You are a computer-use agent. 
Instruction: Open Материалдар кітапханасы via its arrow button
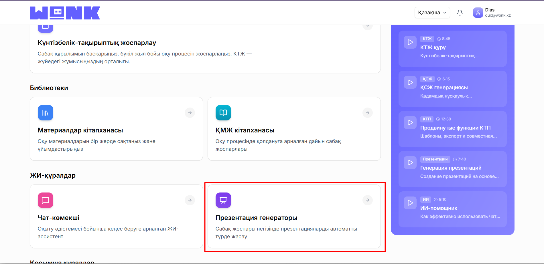coord(190,113)
